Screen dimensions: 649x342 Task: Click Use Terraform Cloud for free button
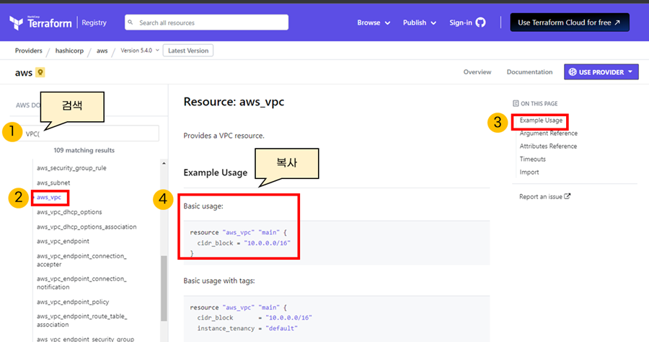click(x=570, y=22)
